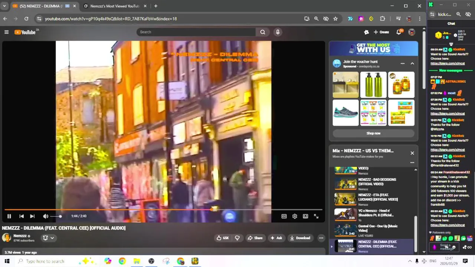Image resolution: width=475 pixels, height=267 pixels.
Task: Like the video with 65K likes
Action: pyautogui.click(x=223, y=238)
